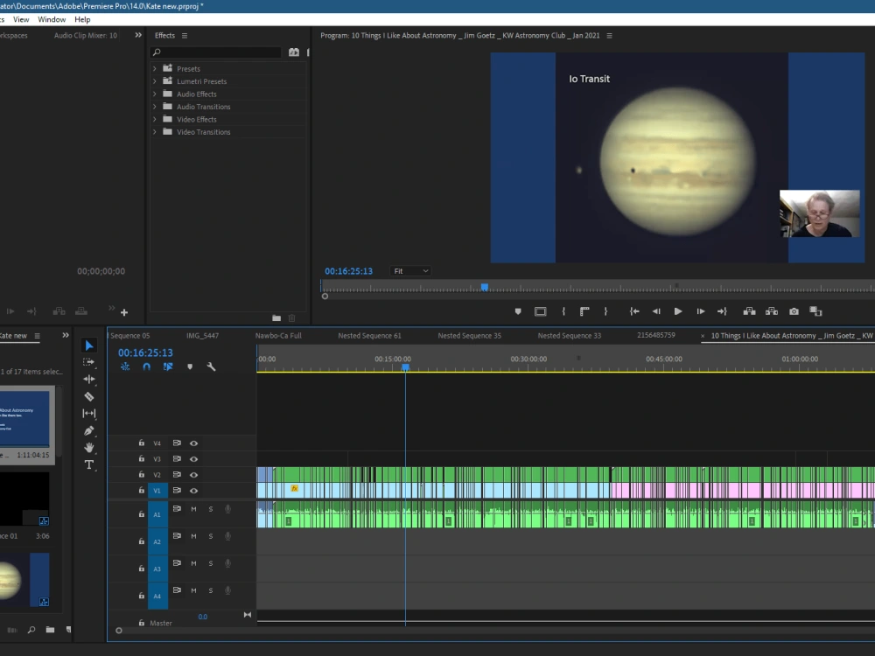Select the Track Select Forward tool
Image resolution: width=875 pixels, height=656 pixels.
pyautogui.click(x=88, y=362)
